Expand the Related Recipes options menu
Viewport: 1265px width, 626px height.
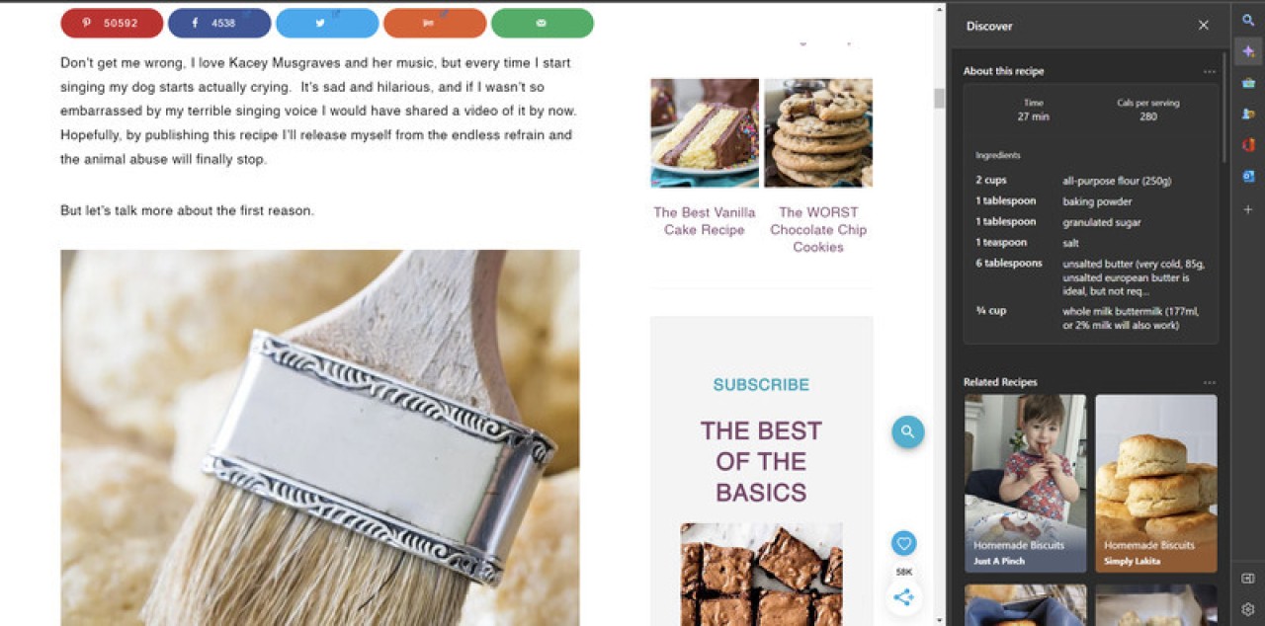tap(1210, 382)
